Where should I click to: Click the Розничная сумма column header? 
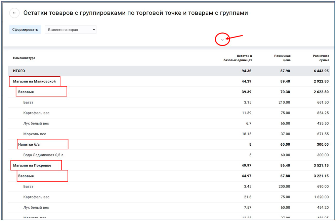pyautogui.click(x=321, y=58)
